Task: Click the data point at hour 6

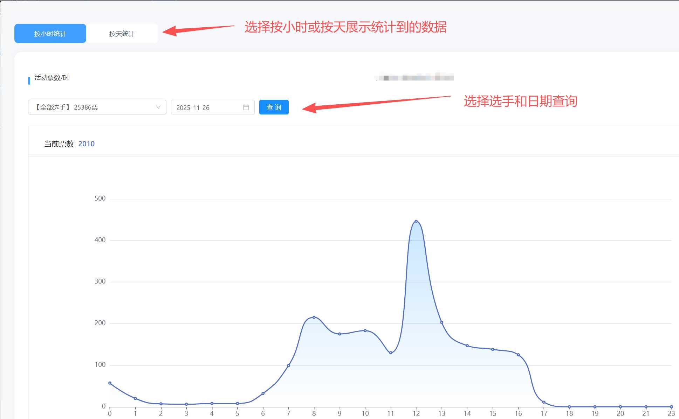Action: click(x=263, y=393)
